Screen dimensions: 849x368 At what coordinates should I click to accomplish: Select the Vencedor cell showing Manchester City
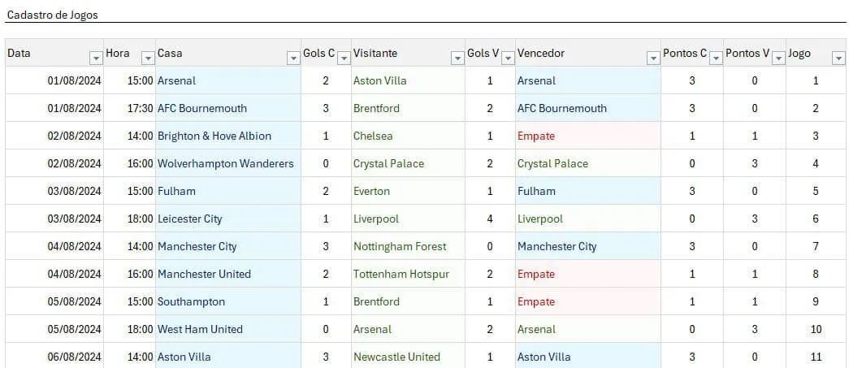click(588, 246)
